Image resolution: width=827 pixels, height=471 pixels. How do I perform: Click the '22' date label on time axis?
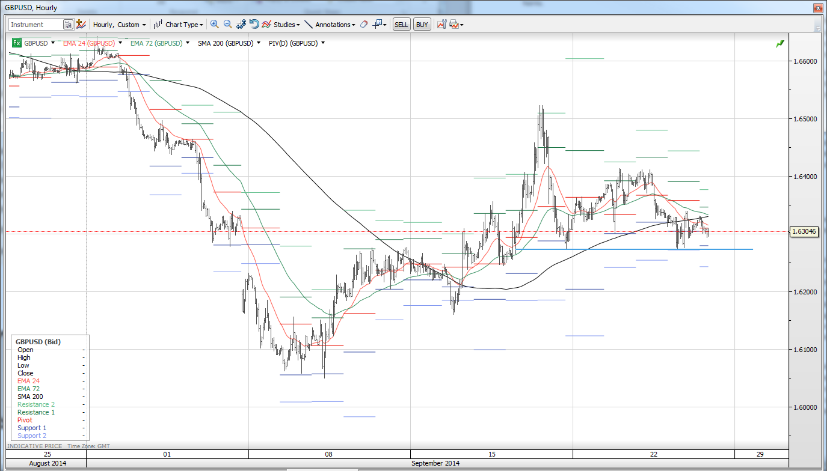pyautogui.click(x=654, y=454)
